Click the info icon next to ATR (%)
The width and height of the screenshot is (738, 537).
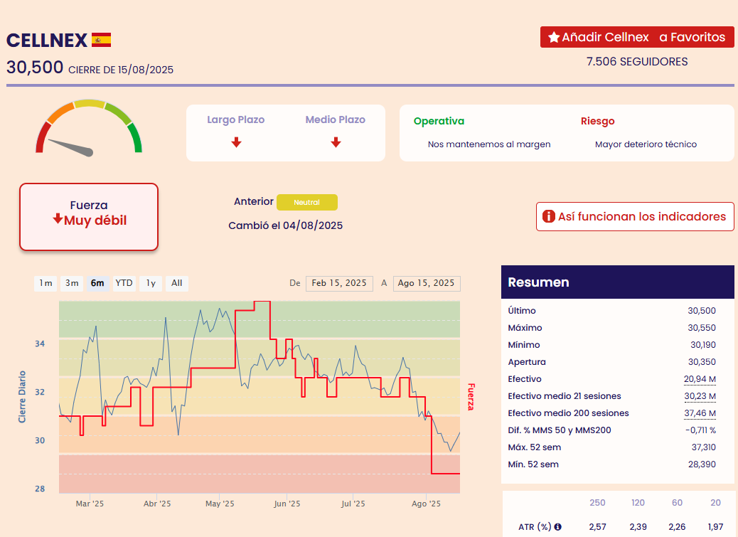[x=557, y=526]
